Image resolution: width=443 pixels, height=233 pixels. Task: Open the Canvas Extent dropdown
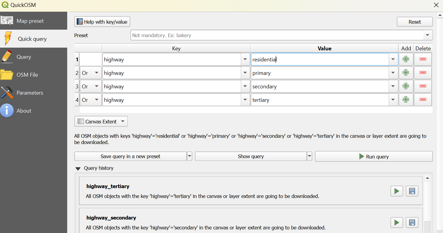[101, 121]
